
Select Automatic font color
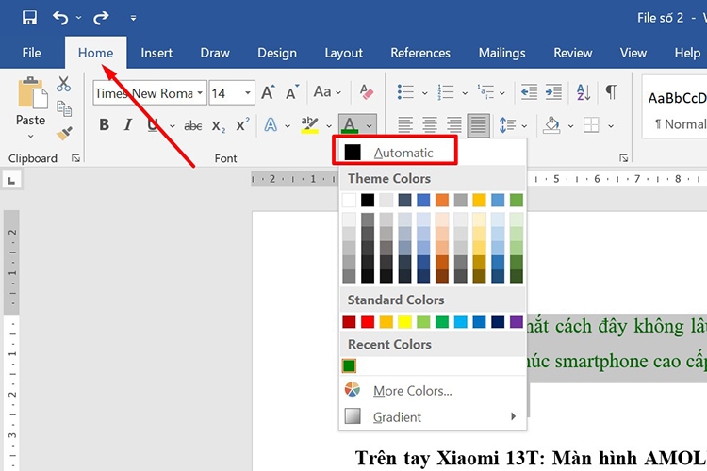[395, 152]
